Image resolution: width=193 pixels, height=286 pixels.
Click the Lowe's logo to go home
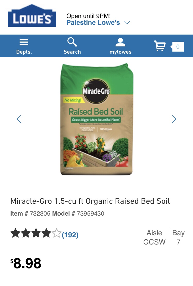[x=32, y=15]
